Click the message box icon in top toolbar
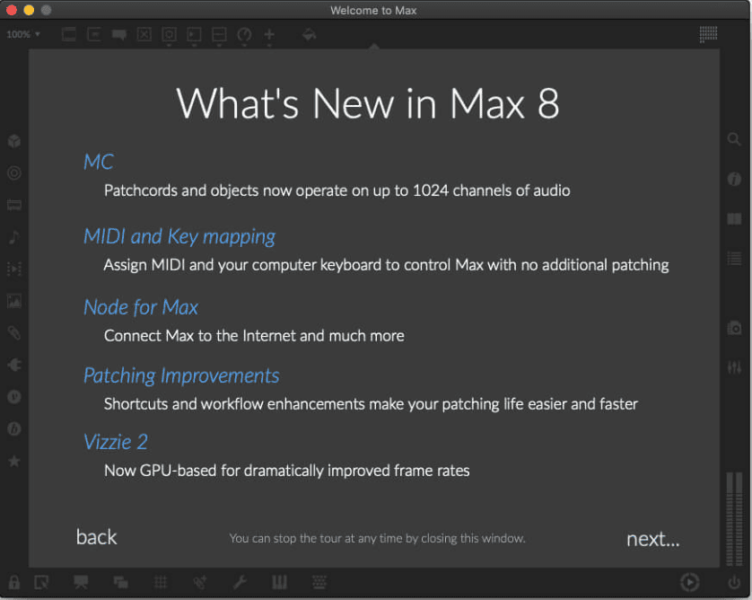Viewport: 752px width, 600px height. (x=94, y=34)
